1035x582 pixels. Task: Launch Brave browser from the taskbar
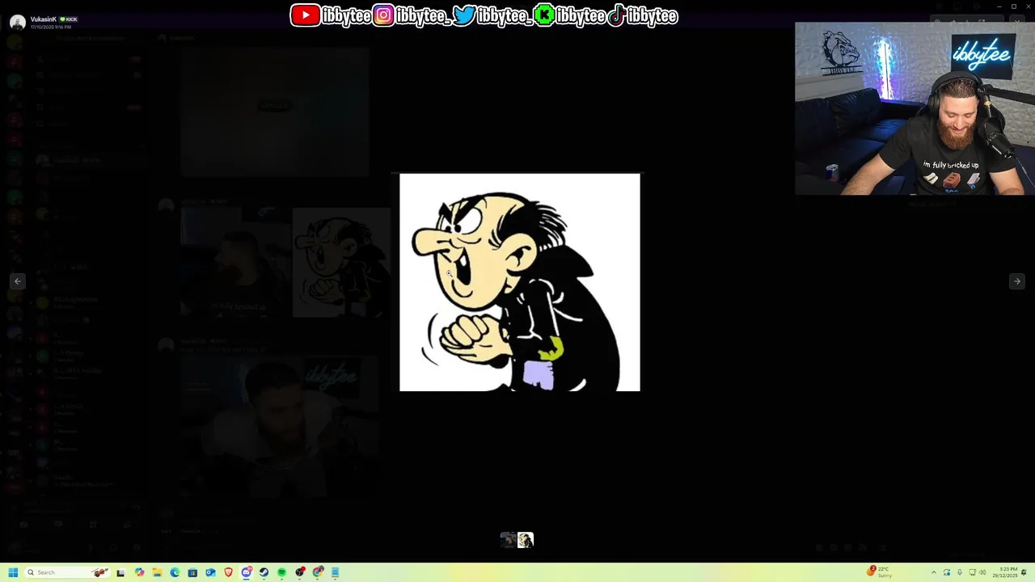tap(228, 572)
